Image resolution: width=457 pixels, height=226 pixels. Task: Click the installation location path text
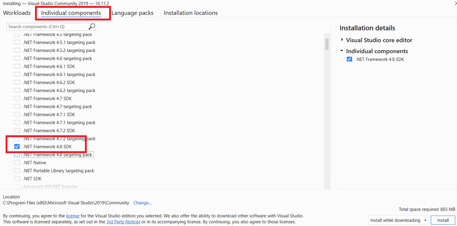(66, 203)
